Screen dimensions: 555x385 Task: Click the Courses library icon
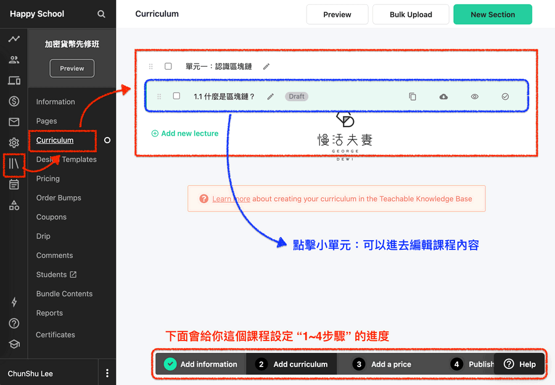[14, 164]
